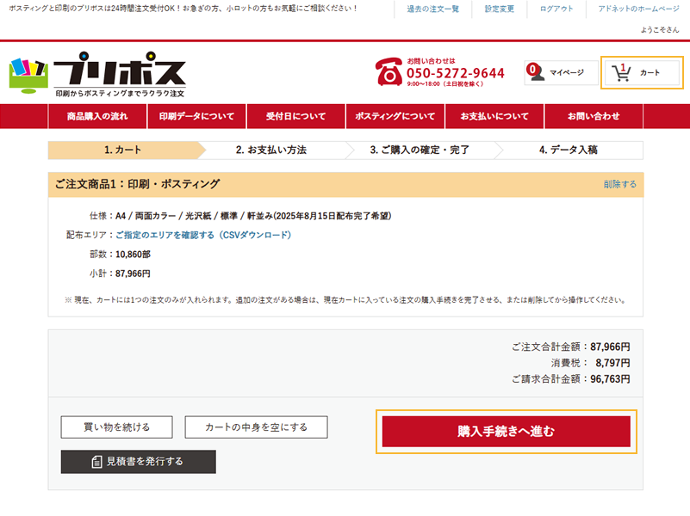Go to ポスティングについて navigation item
The image size is (690, 516).
395,116
